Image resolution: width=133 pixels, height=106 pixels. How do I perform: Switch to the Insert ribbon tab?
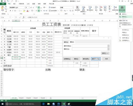point(15,4)
